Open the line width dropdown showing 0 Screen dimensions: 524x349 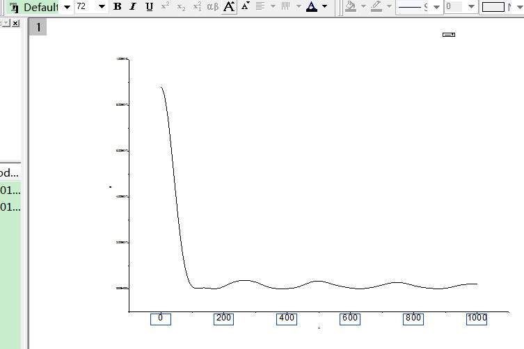pyautogui.click(x=471, y=7)
